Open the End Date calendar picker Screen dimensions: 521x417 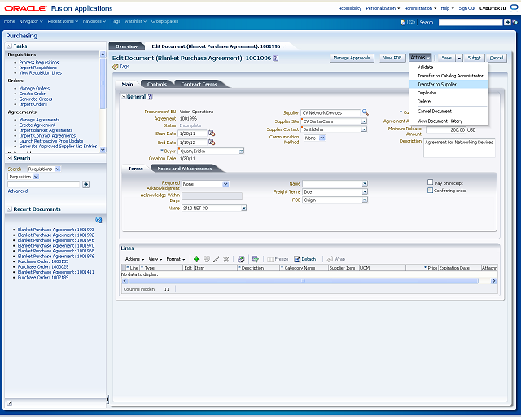click(x=212, y=143)
